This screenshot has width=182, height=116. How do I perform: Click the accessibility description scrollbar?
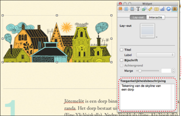pos(173,97)
